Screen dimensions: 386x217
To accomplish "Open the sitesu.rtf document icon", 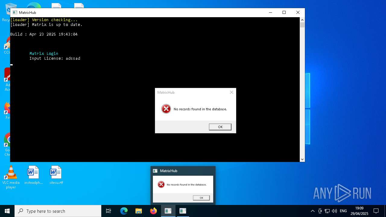I will pyautogui.click(x=56, y=175).
